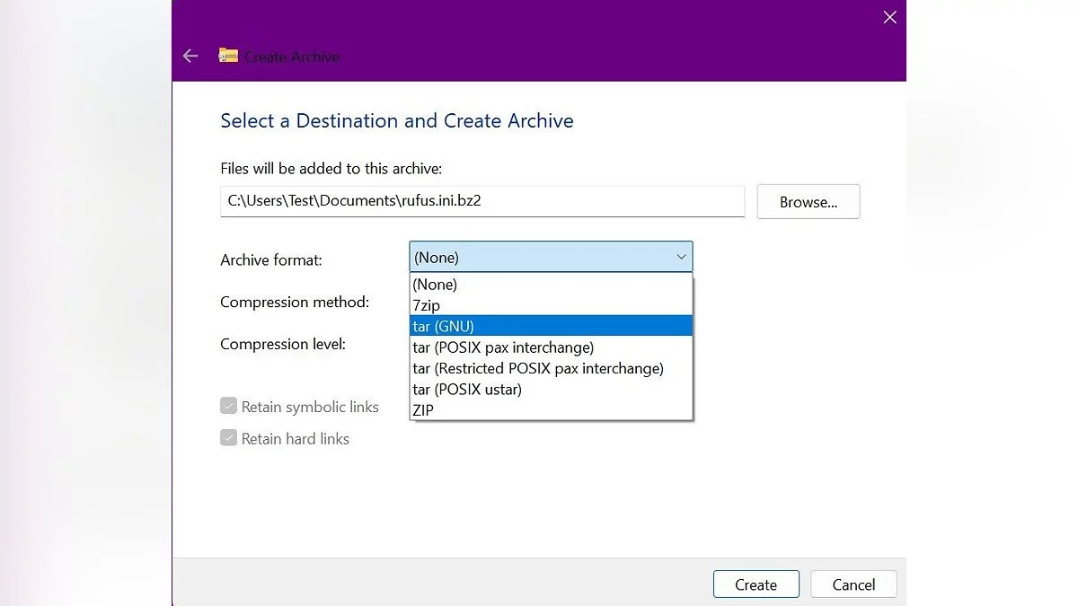Click the Compression level label

click(x=283, y=344)
